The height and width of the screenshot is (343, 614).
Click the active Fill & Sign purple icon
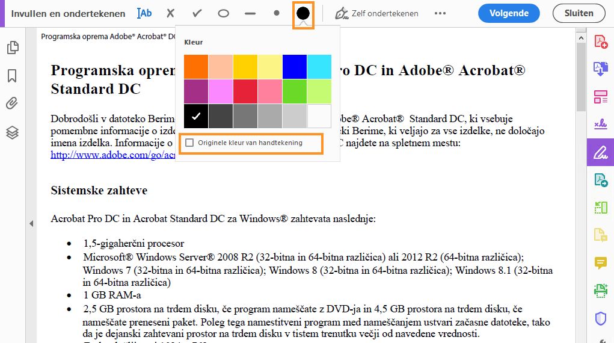tap(600, 152)
